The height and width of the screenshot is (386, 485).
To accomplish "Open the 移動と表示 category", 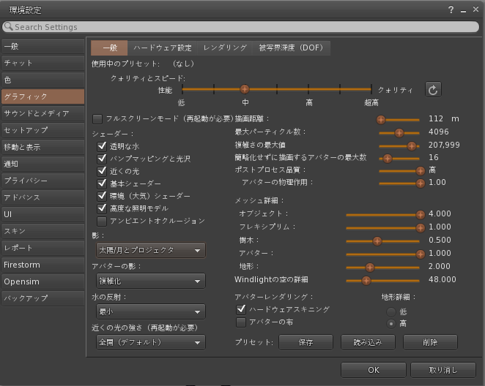I will 42,147.
